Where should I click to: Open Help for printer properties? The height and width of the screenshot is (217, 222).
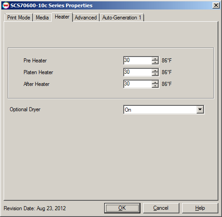[x=200, y=208]
